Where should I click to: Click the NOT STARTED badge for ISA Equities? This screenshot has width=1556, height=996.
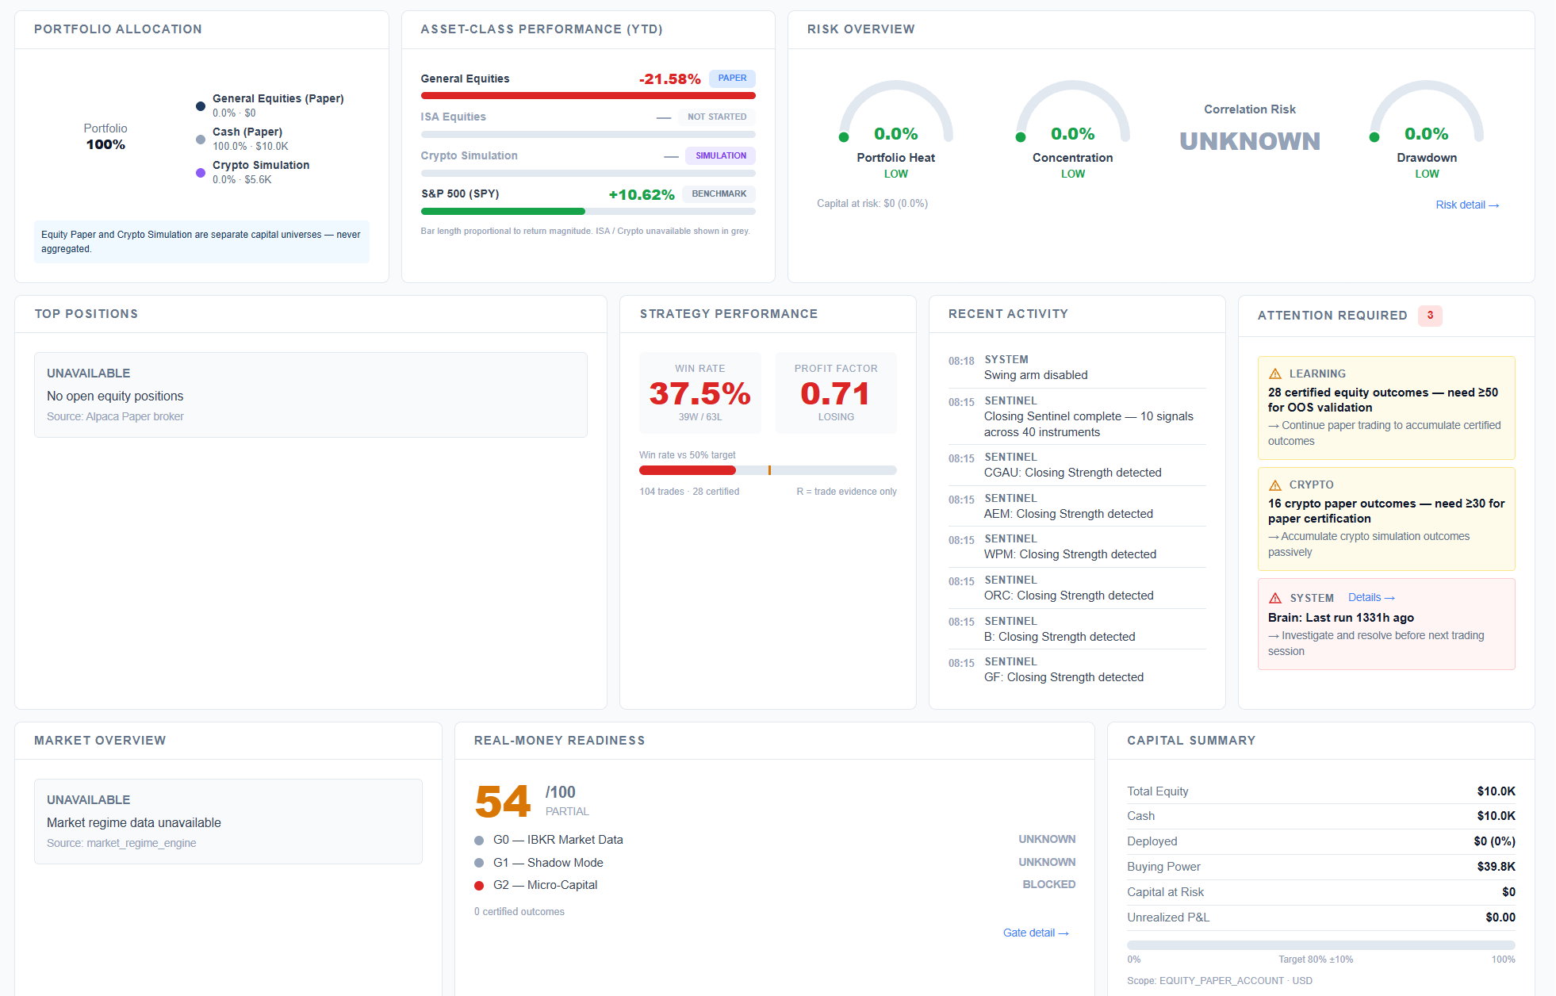pos(717,117)
